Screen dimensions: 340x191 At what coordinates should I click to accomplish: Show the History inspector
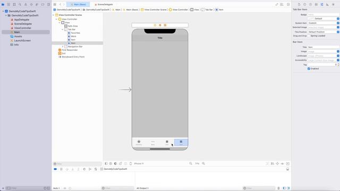(304, 4)
